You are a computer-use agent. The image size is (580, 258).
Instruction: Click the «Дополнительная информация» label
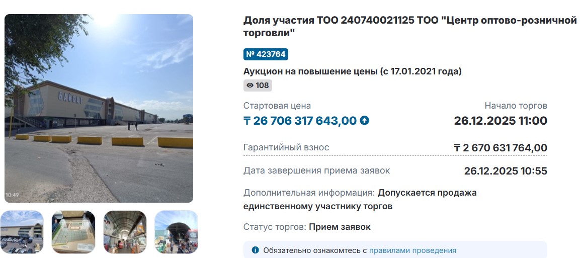coord(309,193)
